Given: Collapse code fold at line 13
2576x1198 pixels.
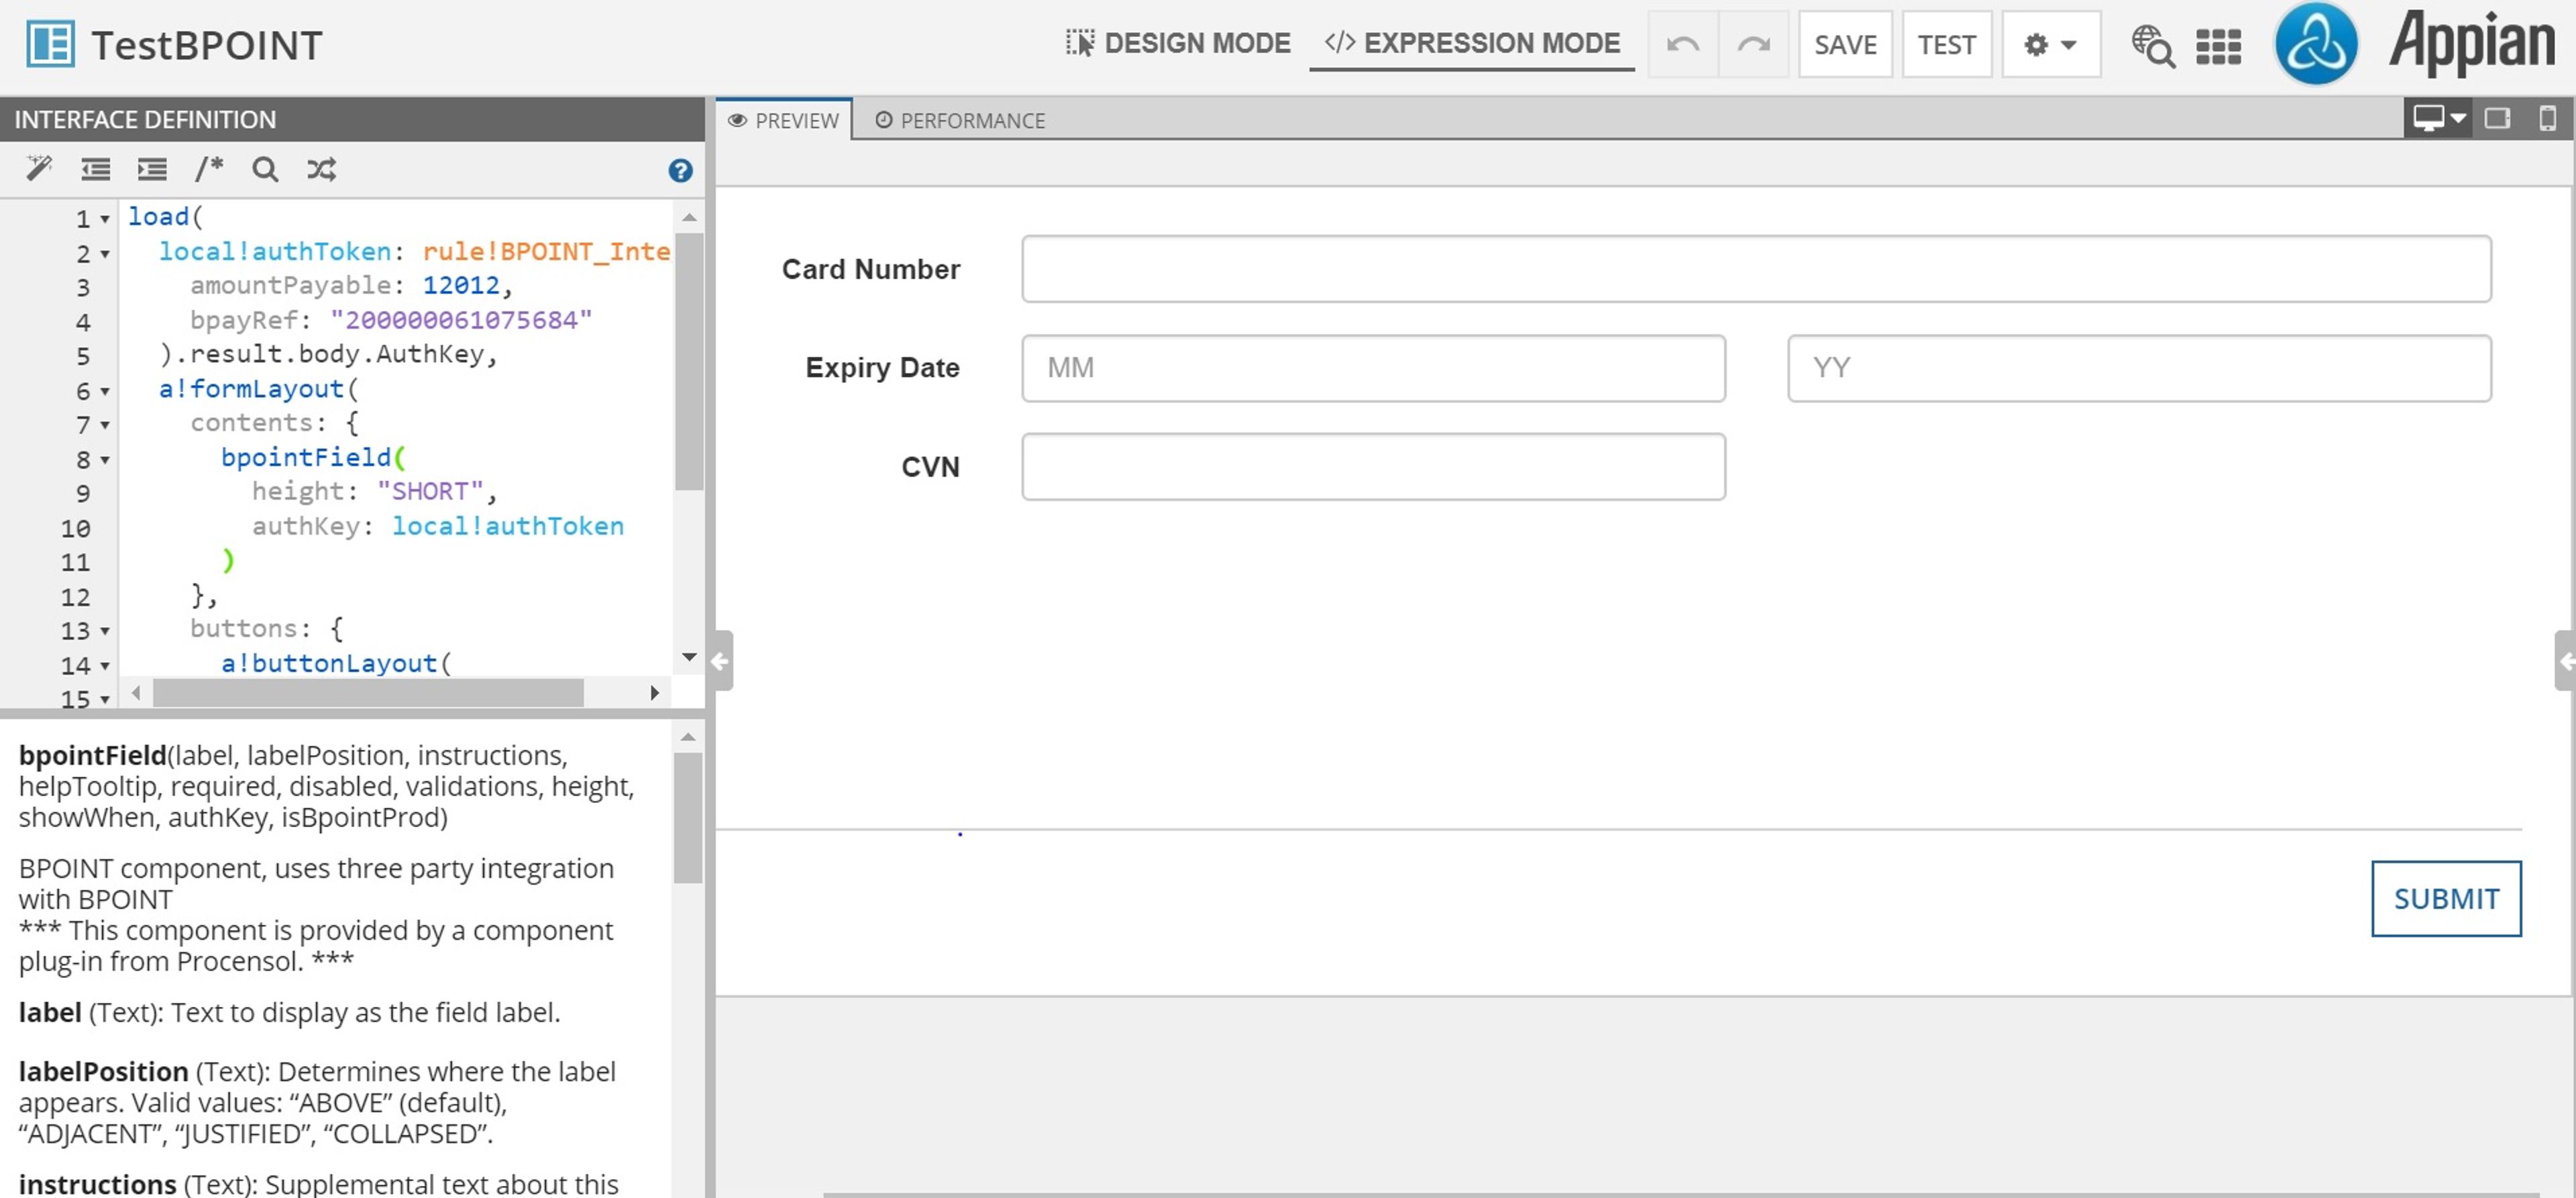Looking at the screenshot, I should point(104,631).
